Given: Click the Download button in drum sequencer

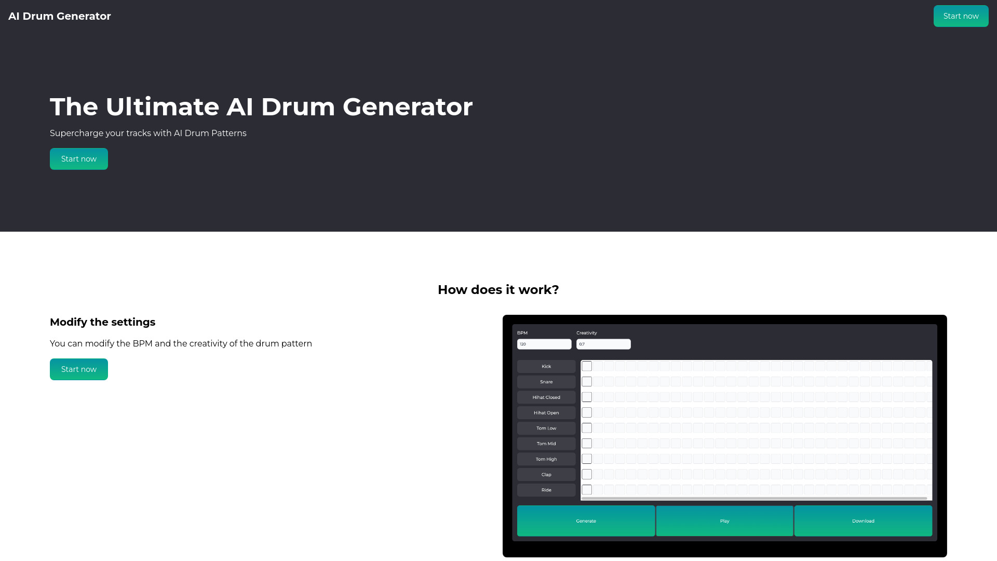Looking at the screenshot, I should pyautogui.click(x=863, y=520).
